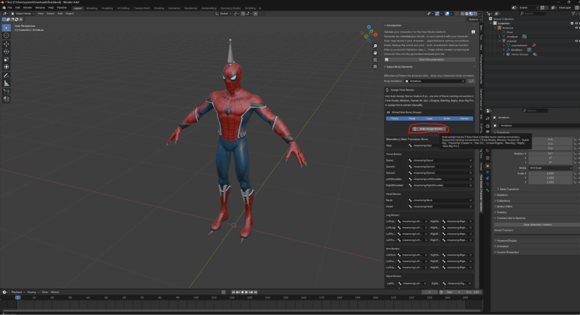Click the Scale X value field

click(551, 173)
